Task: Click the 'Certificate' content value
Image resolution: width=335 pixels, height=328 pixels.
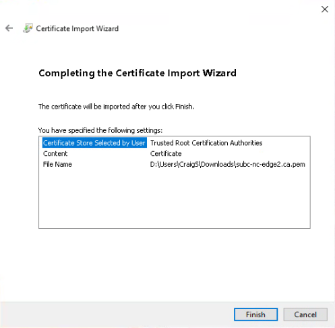Action: coord(166,153)
